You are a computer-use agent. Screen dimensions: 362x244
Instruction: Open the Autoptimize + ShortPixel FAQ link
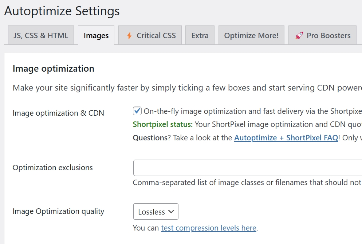point(286,138)
